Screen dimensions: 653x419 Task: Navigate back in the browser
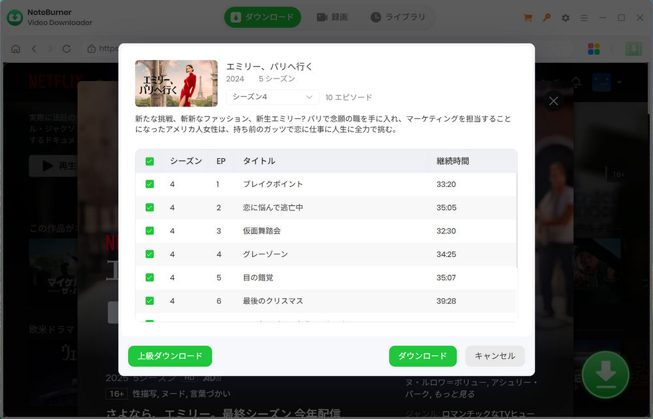point(34,49)
